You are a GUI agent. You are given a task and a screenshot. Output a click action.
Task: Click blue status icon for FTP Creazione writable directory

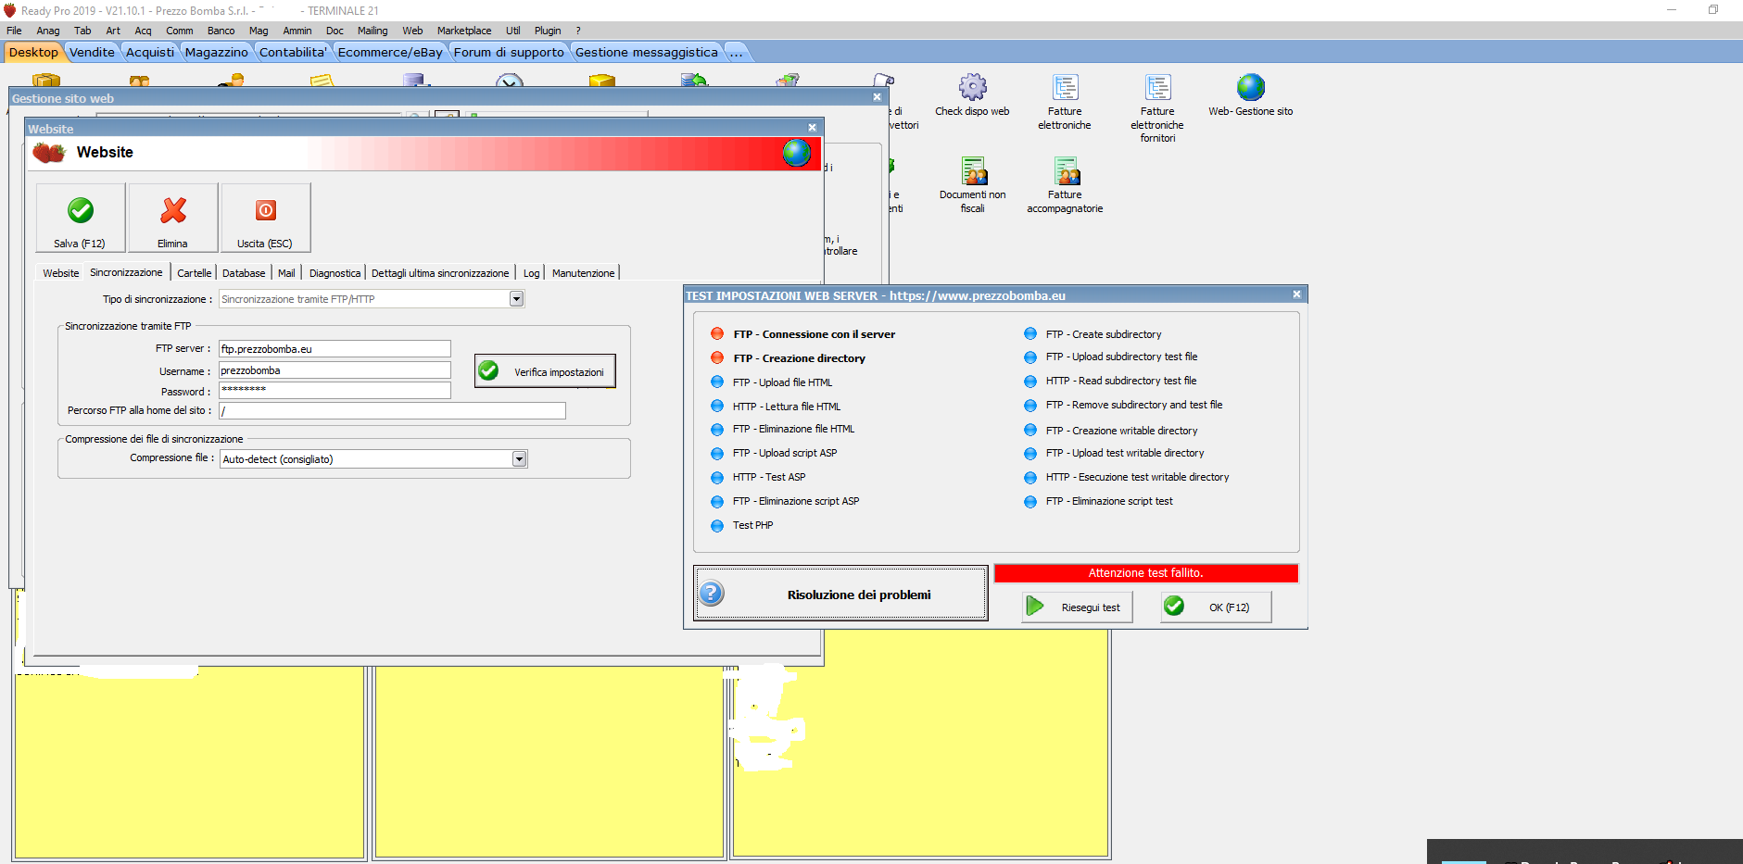pos(1030,431)
